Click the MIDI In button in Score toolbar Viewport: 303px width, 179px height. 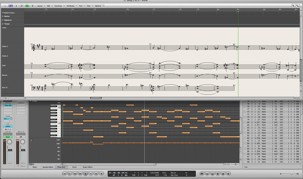click(x=22, y=6)
